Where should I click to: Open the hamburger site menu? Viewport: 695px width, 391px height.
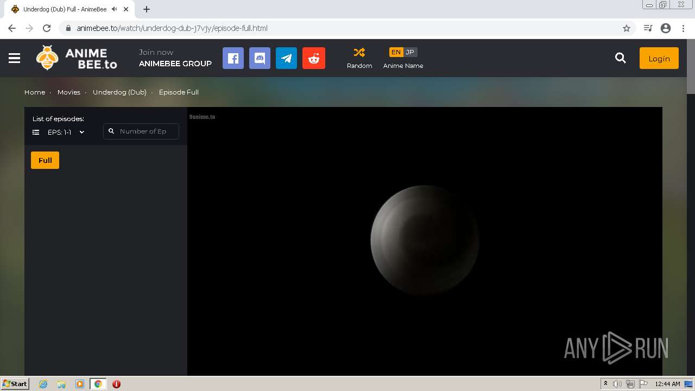(15, 58)
